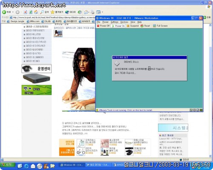This screenshot has height=170, width=213.
Task: Click Reset in VMware toolbar
Action: [x=145, y=26]
